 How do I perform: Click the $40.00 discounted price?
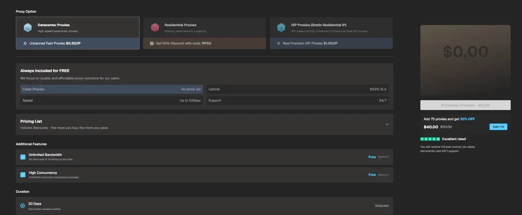point(431,127)
